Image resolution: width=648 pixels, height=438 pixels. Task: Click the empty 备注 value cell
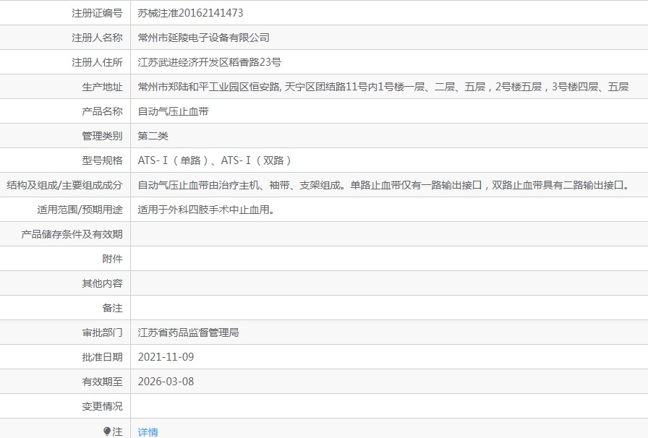click(389, 308)
